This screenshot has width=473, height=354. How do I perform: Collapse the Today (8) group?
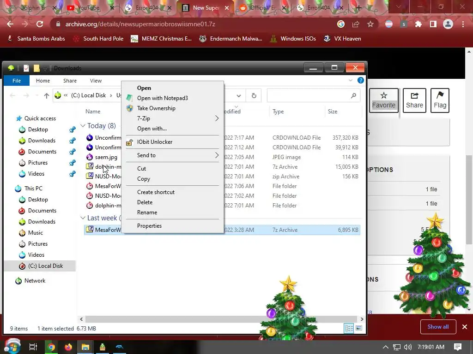[x=83, y=125]
